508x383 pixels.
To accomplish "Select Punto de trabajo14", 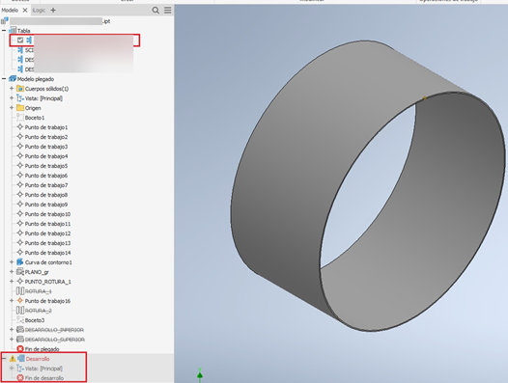I will coord(47,253).
